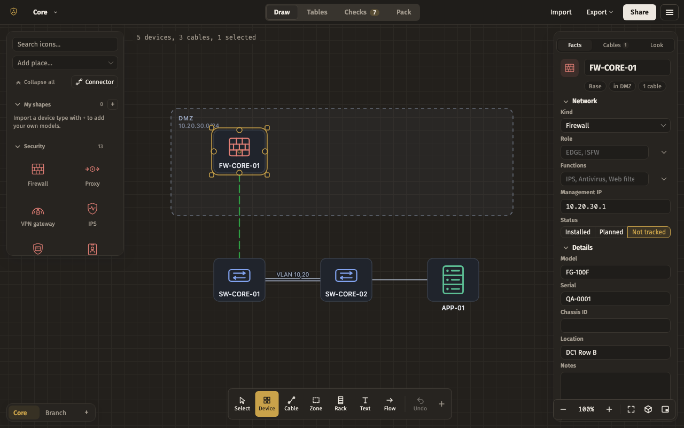Select the IPS shape in palette

pyautogui.click(x=92, y=215)
